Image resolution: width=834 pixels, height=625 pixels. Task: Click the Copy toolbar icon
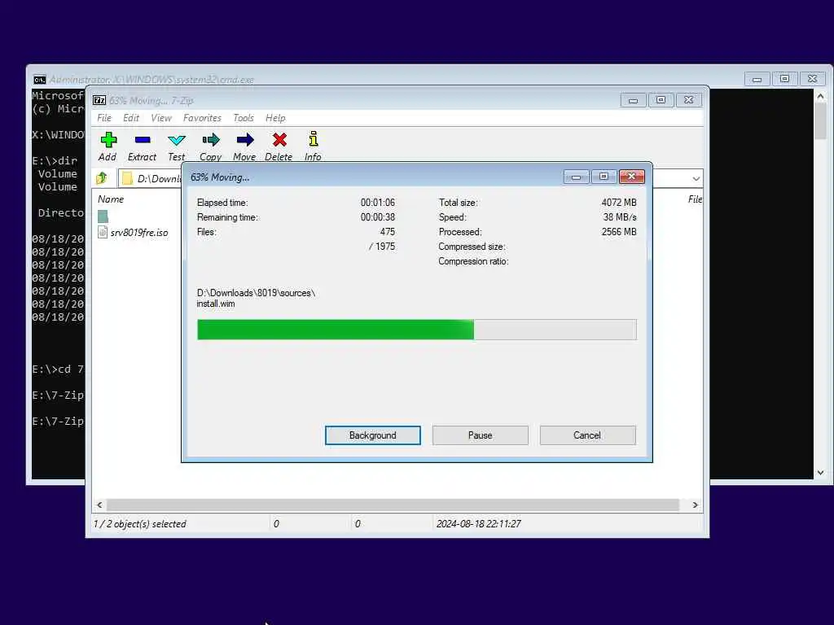[x=211, y=140]
